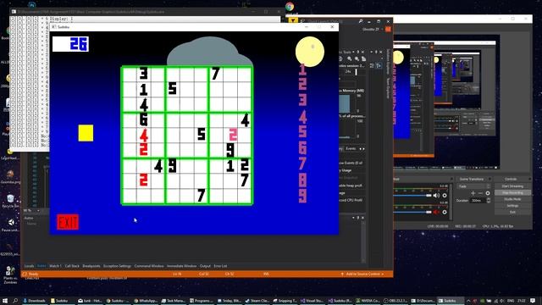Click Exit in OBS Controls panel

click(512, 212)
